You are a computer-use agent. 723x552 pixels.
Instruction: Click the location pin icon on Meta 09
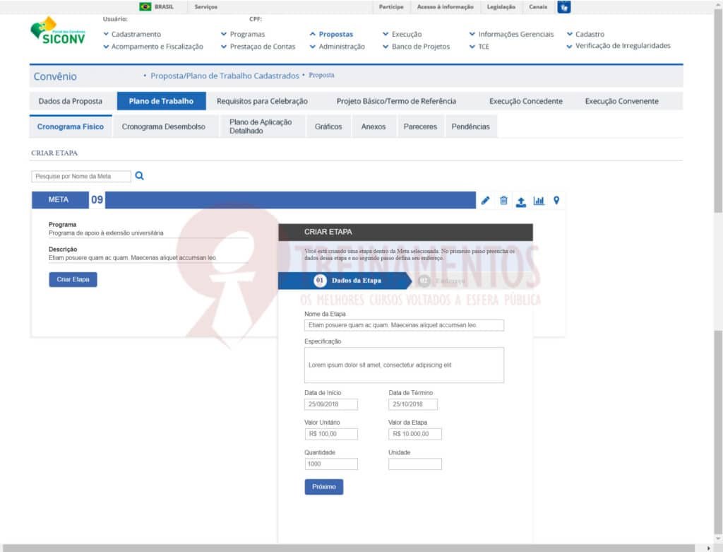(556, 201)
